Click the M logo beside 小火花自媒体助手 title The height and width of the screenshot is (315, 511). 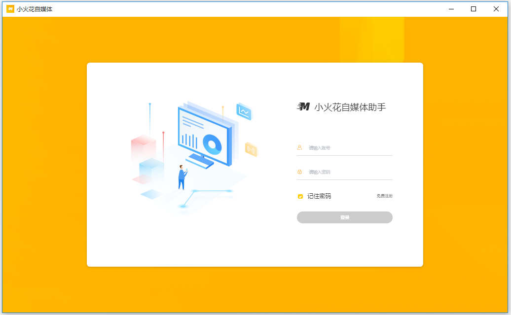(x=304, y=106)
